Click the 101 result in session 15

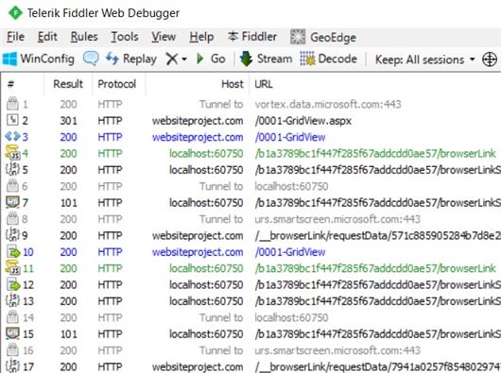[68, 334]
